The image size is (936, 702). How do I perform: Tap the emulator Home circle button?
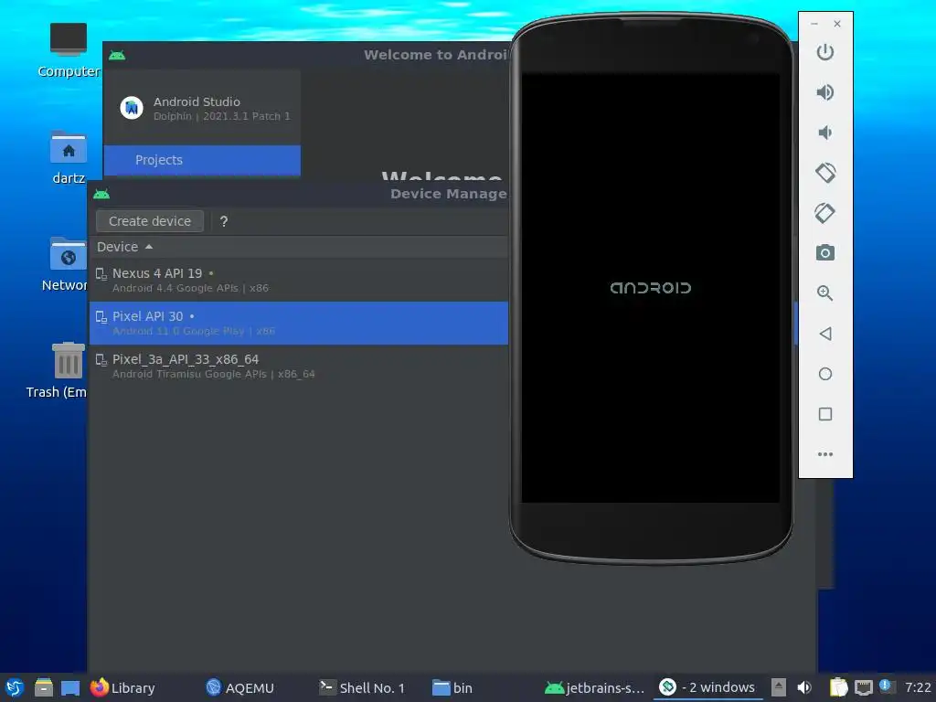tap(825, 374)
